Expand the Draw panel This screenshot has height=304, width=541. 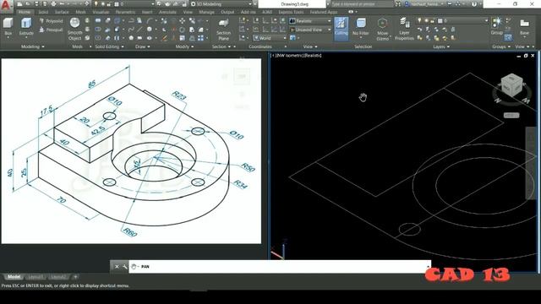tap(143, 46)
